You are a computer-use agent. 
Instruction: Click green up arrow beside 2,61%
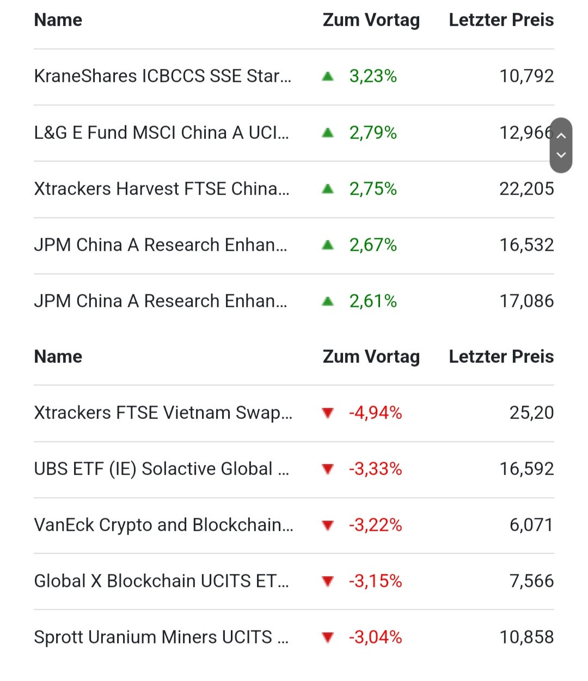click(328, 301)
